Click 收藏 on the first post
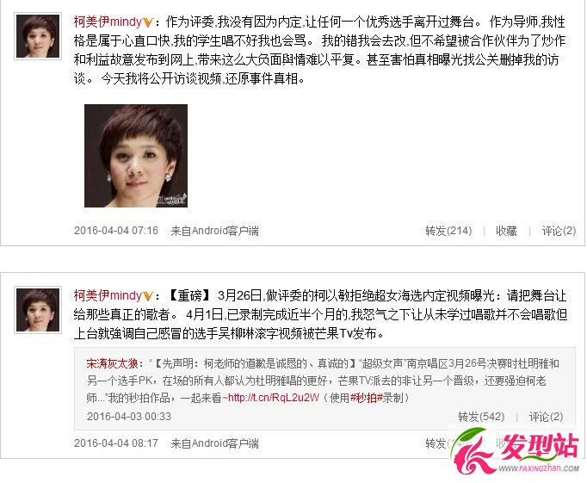Viewport: 587px width, 483px height. coord(506,231)
